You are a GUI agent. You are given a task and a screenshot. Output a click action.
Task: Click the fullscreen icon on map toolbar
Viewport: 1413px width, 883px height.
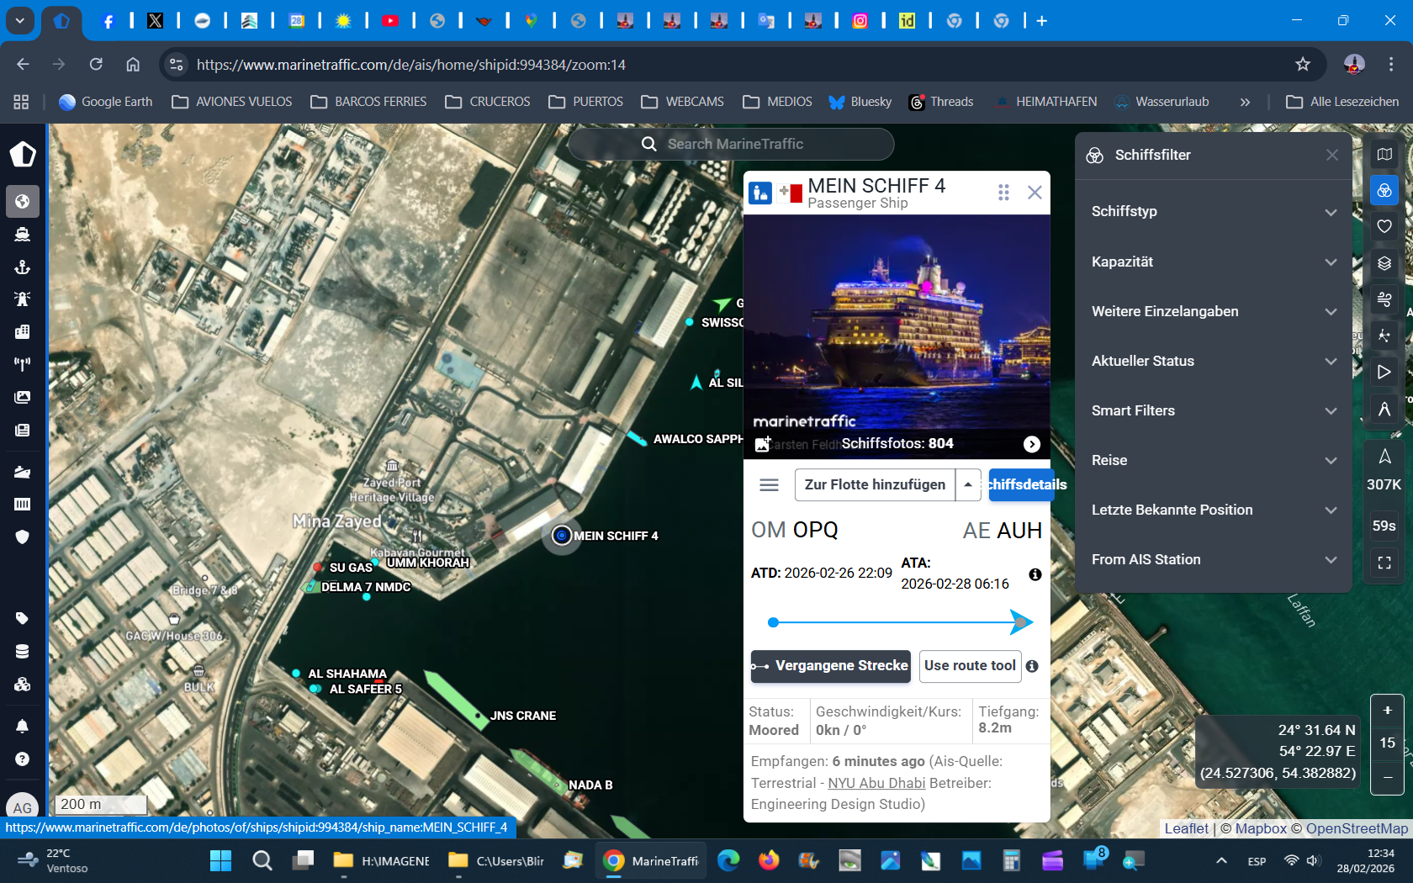pos(1384,563)
